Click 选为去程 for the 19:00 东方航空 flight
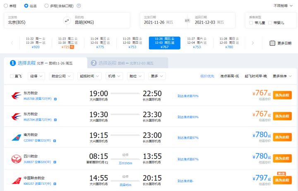Image resolution: width=298 pixels, height=191 pixels. tap(282, 95)
